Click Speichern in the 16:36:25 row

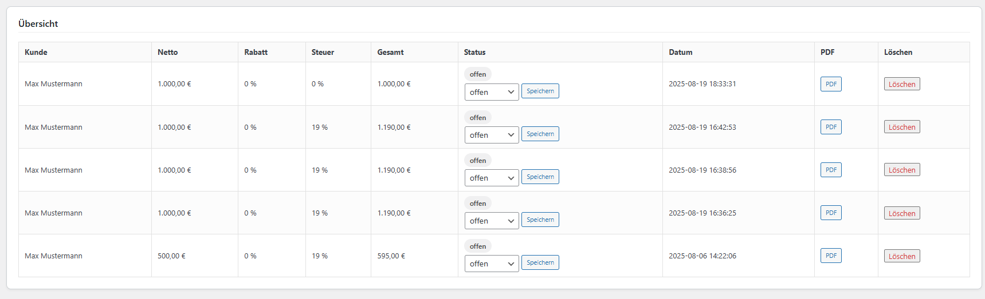tap(540, 220)
